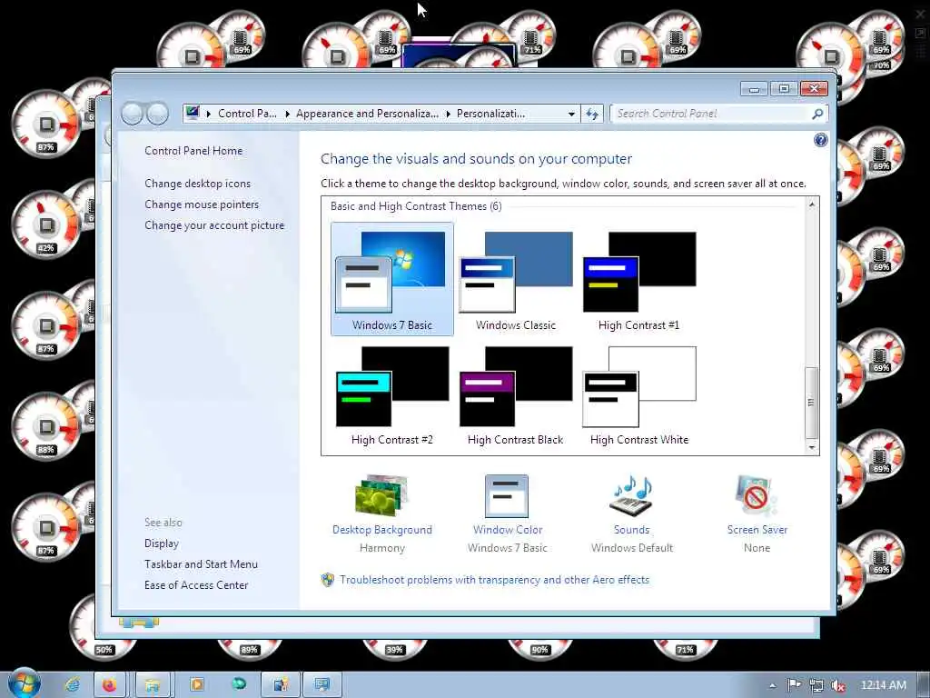Image resolution: width=930 pixels, height=698 pixels.
Task: Open Change mouse pointers link
Action: tap(202, 204)
